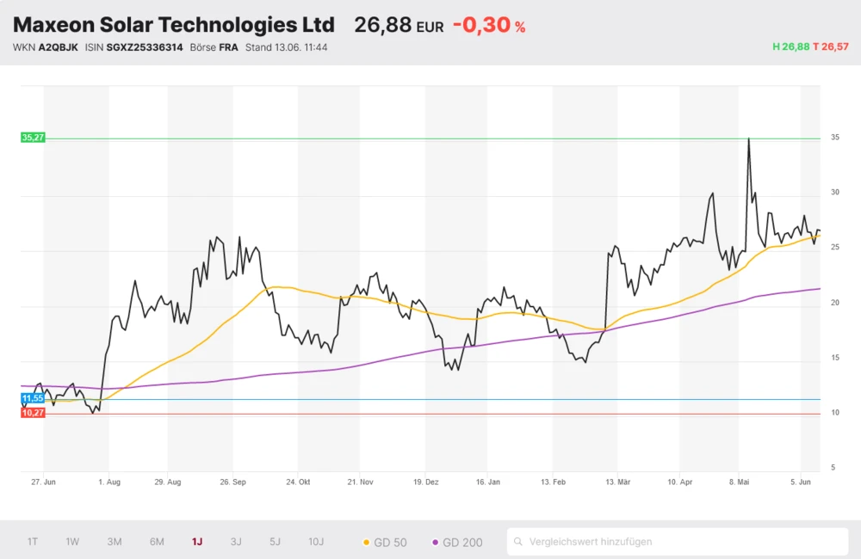Click the red 10,27 low marker
Screen dimensions: 861x559
(x=33, y=413)
